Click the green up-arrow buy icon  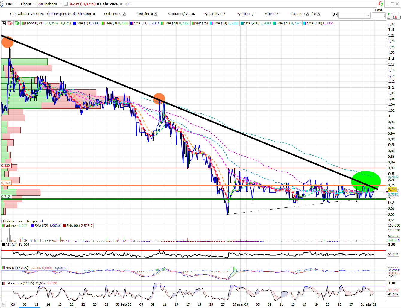click(x=390, y=15)
